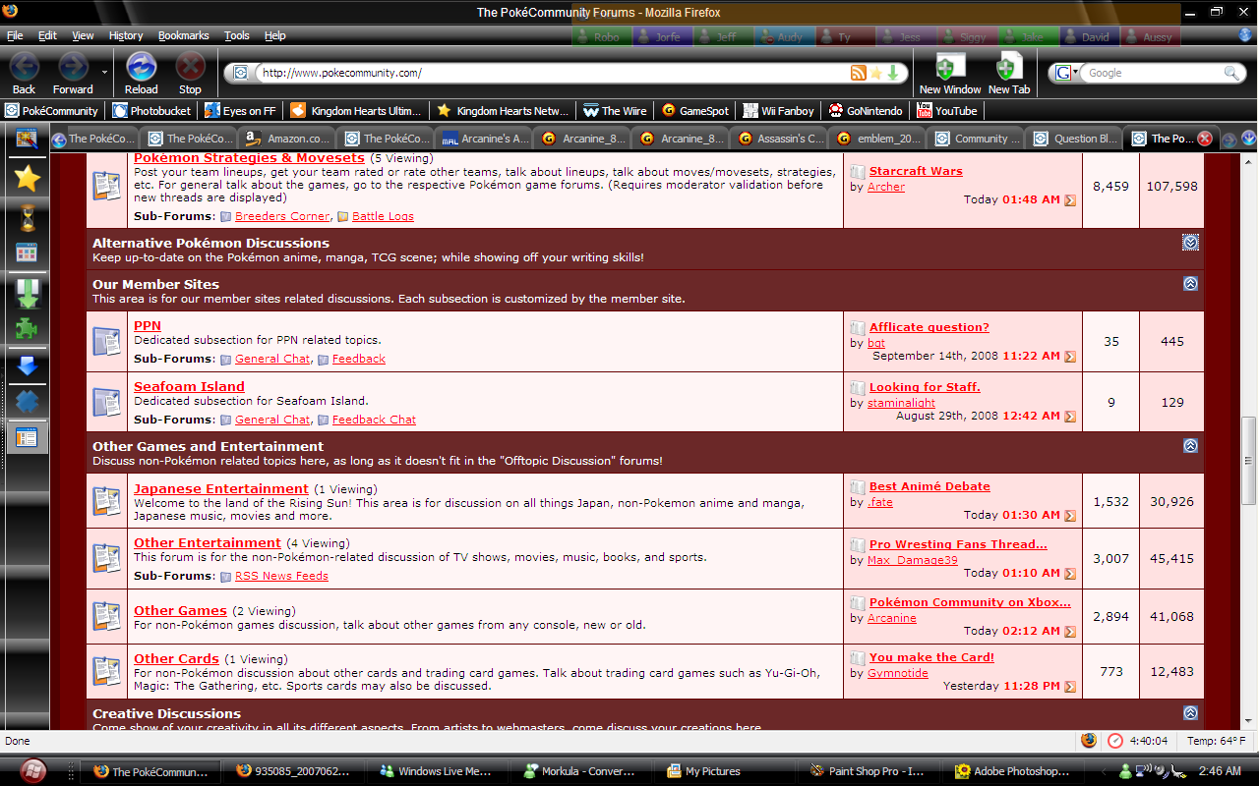Collapse Other Games and Entertainment category

tap(1190, 445)
